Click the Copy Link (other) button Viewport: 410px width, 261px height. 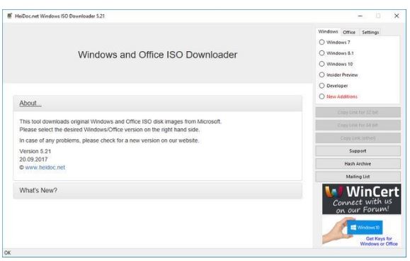click(358, 138)
